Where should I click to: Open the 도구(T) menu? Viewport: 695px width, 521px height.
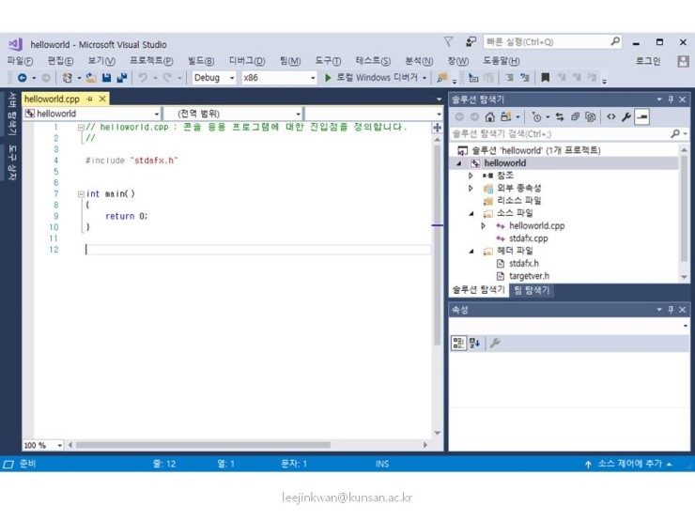click(328, 61)
